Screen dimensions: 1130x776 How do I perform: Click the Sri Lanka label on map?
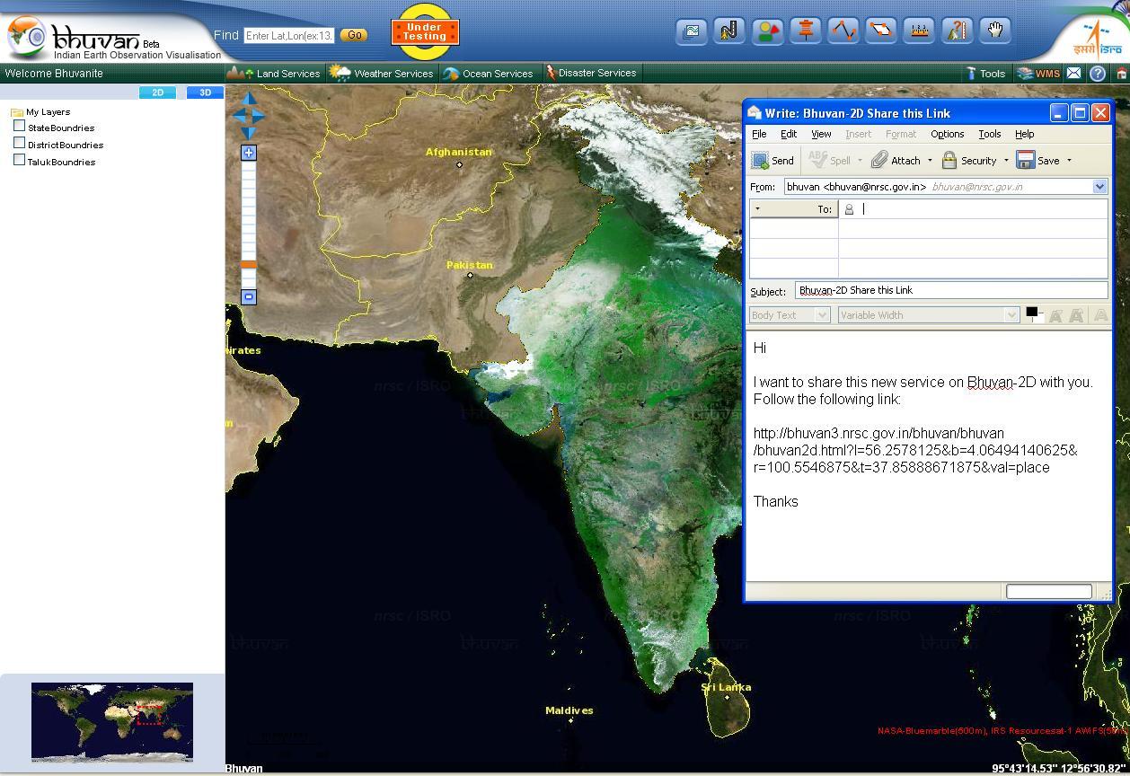click(726, 687)
